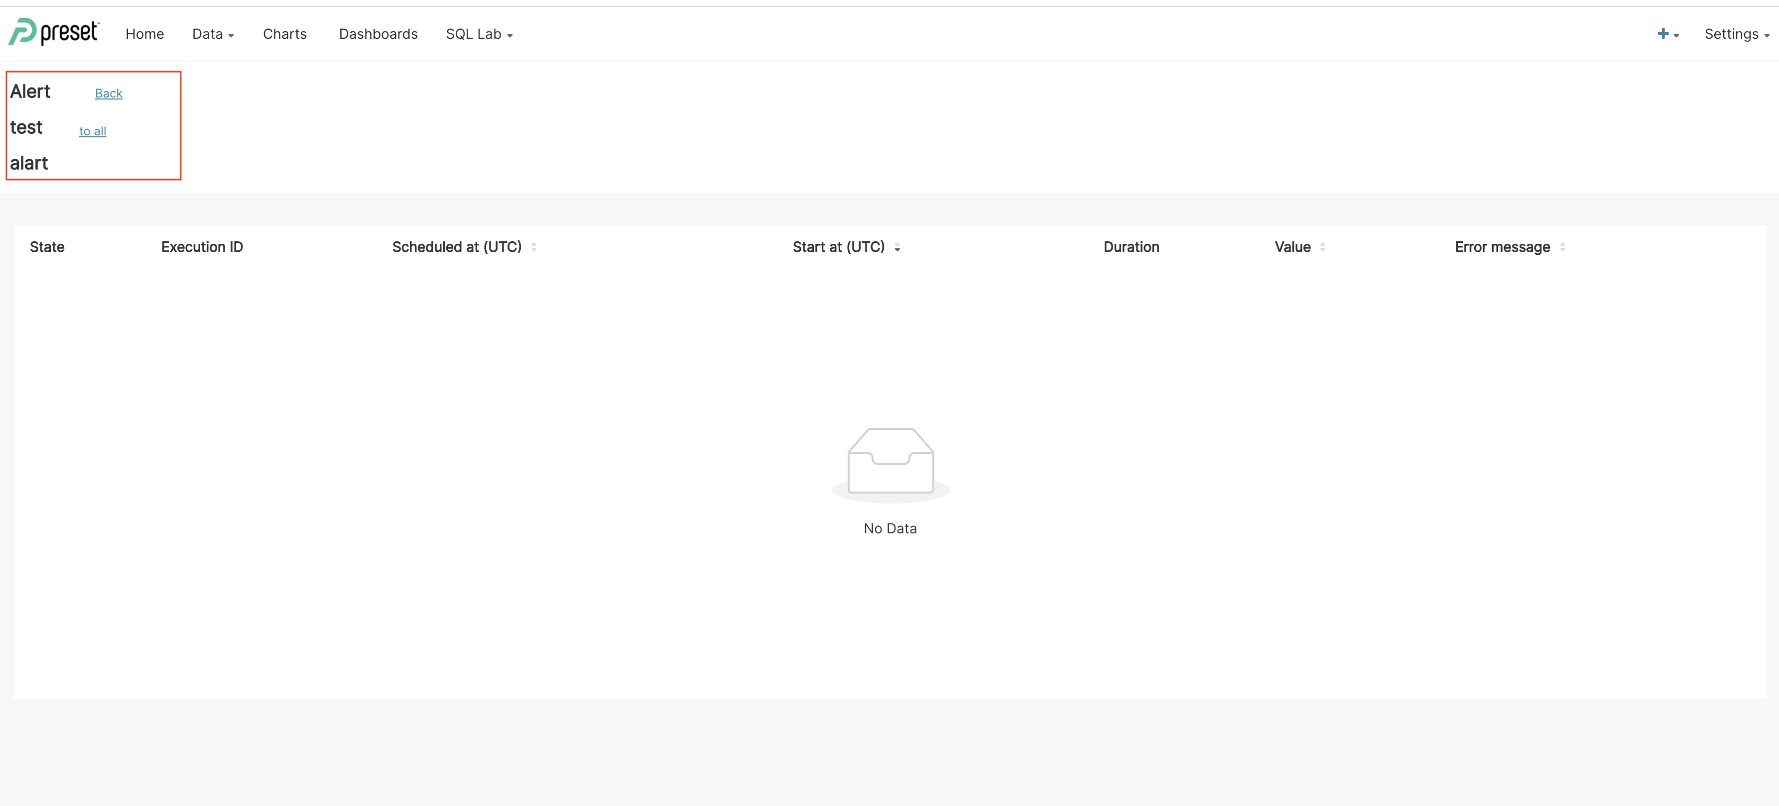Click the 'to all' link
Viewport: 1779px width, 806px height.
(x=93, y=131)
